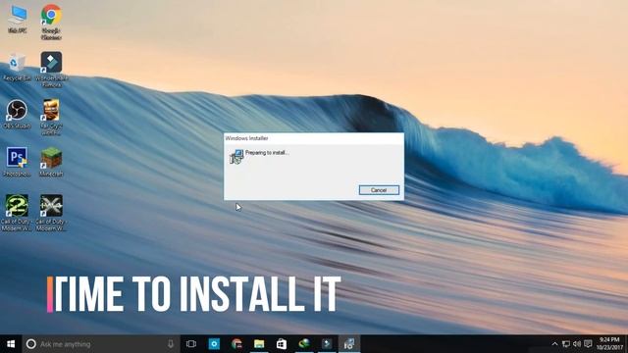Click the Windows Installer dialog title bar
Viewport: 628px width, 353px height.
click(314, 138)
